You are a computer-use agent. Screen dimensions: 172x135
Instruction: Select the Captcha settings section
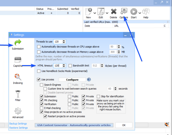(18, 61)
